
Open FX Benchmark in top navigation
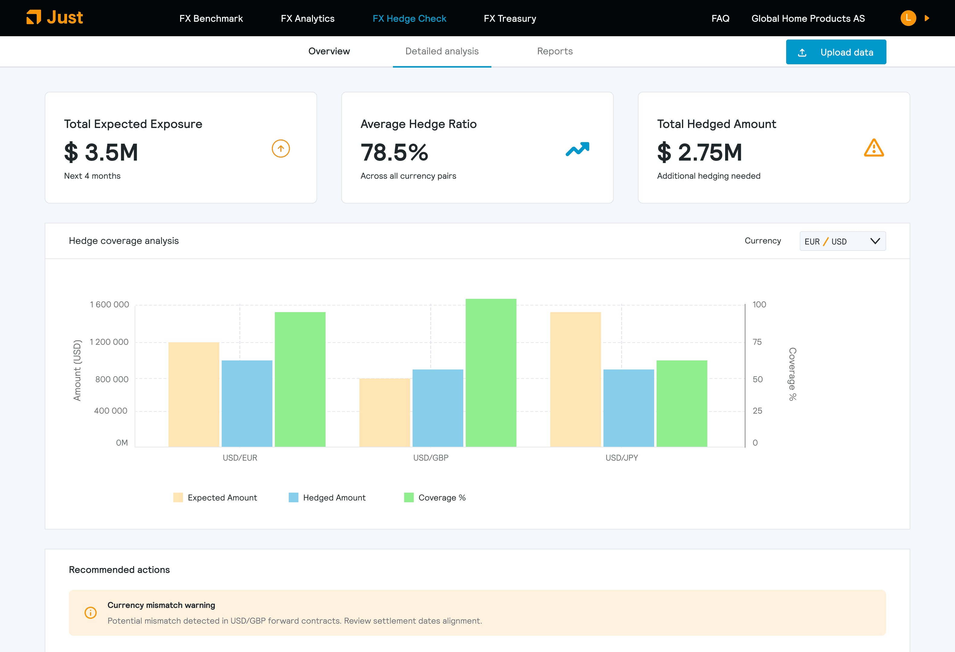click(x=211, y=18)
